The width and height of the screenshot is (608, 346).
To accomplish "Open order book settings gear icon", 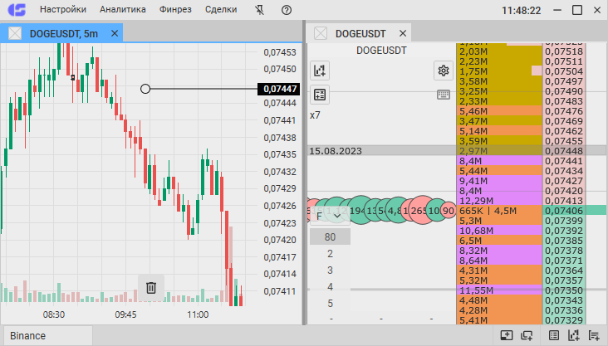I will coord(444,71).
